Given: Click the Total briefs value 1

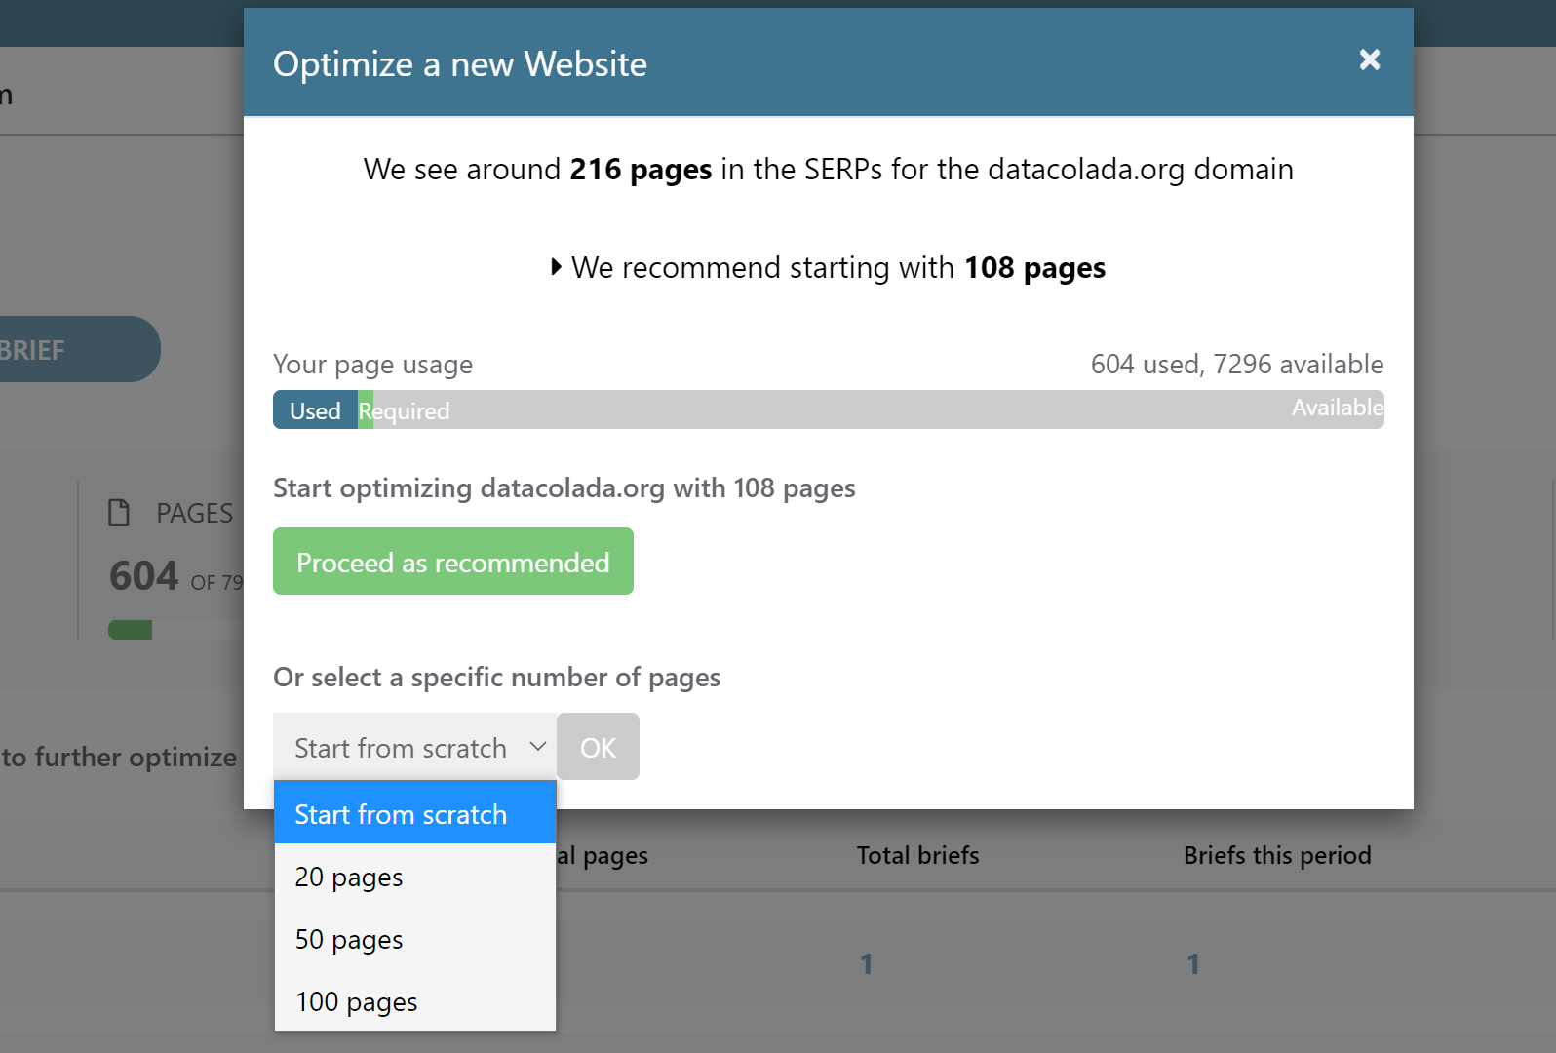Looking at the screenshot, I should (866, 964).
